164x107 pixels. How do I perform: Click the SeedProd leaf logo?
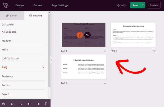coord(6,5)
